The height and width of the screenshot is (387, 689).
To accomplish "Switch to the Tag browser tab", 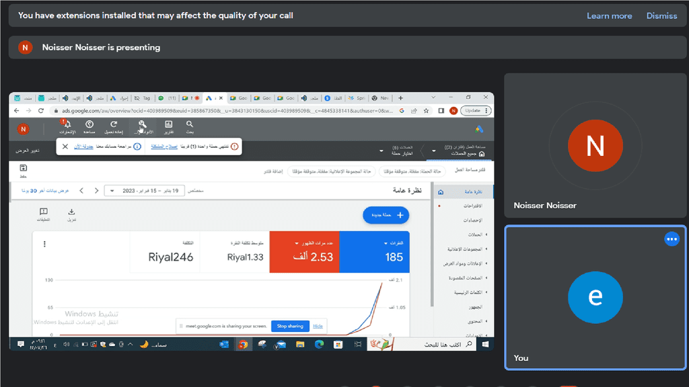I will pyautogui.click(x=142, y=98).
